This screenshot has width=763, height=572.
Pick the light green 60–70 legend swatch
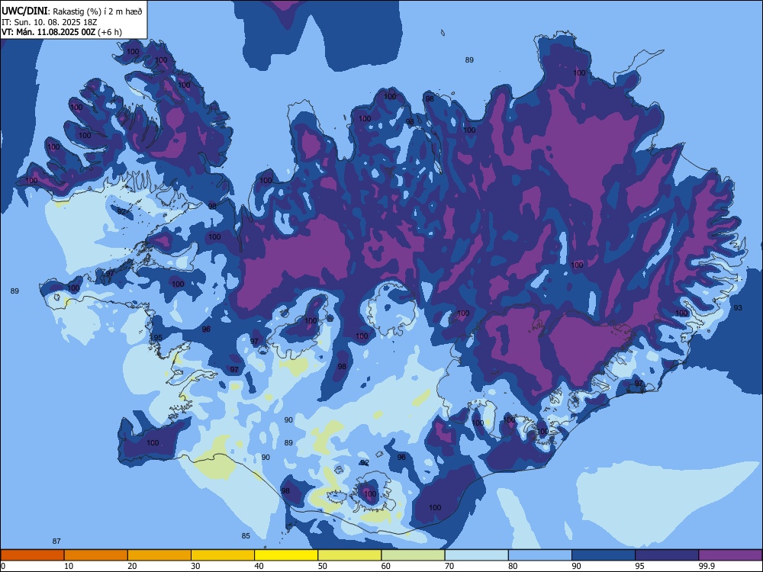[413, 555]
